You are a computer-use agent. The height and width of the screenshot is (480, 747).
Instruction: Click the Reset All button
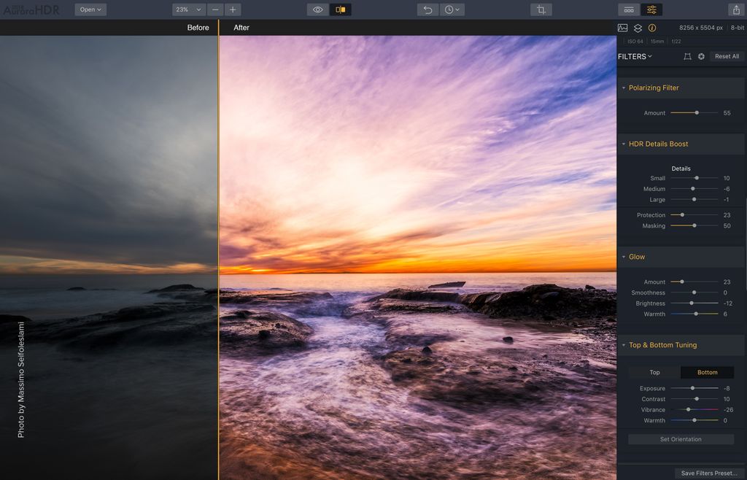click(x=726, y=56)
